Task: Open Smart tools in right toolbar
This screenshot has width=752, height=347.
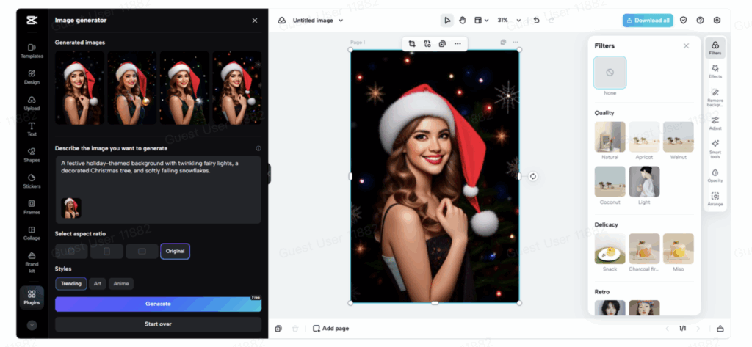Action: tap(715, 147)
